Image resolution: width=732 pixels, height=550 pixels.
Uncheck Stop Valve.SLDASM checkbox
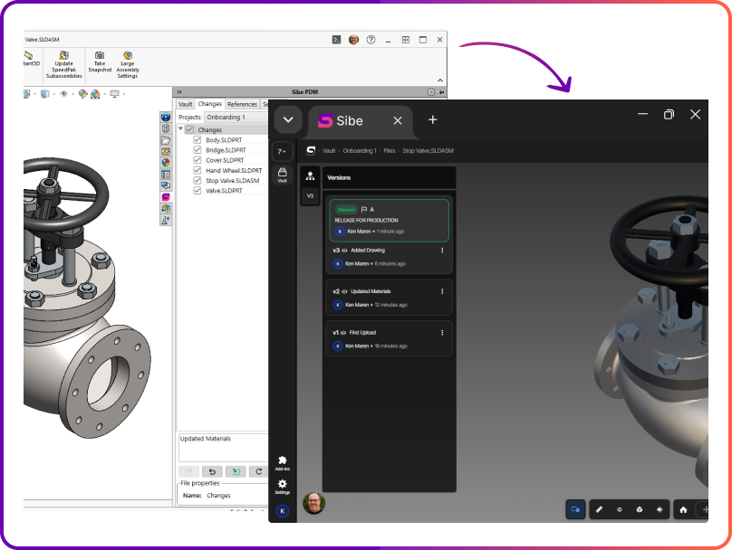[197, 180]
